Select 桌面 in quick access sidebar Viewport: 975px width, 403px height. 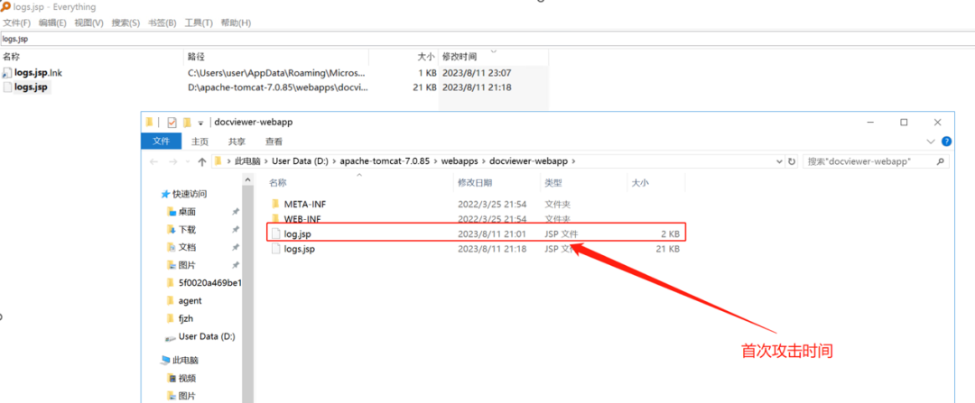[x=187, y=211]
